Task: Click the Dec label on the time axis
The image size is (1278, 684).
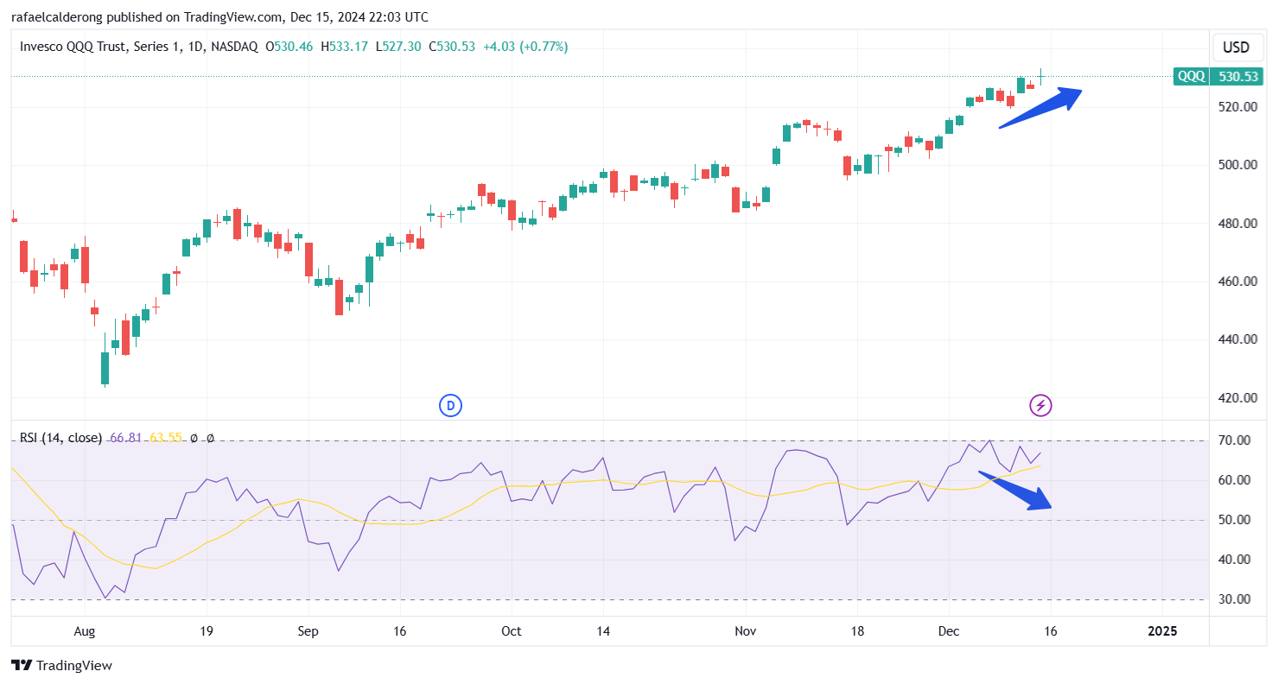Action: 948,631
